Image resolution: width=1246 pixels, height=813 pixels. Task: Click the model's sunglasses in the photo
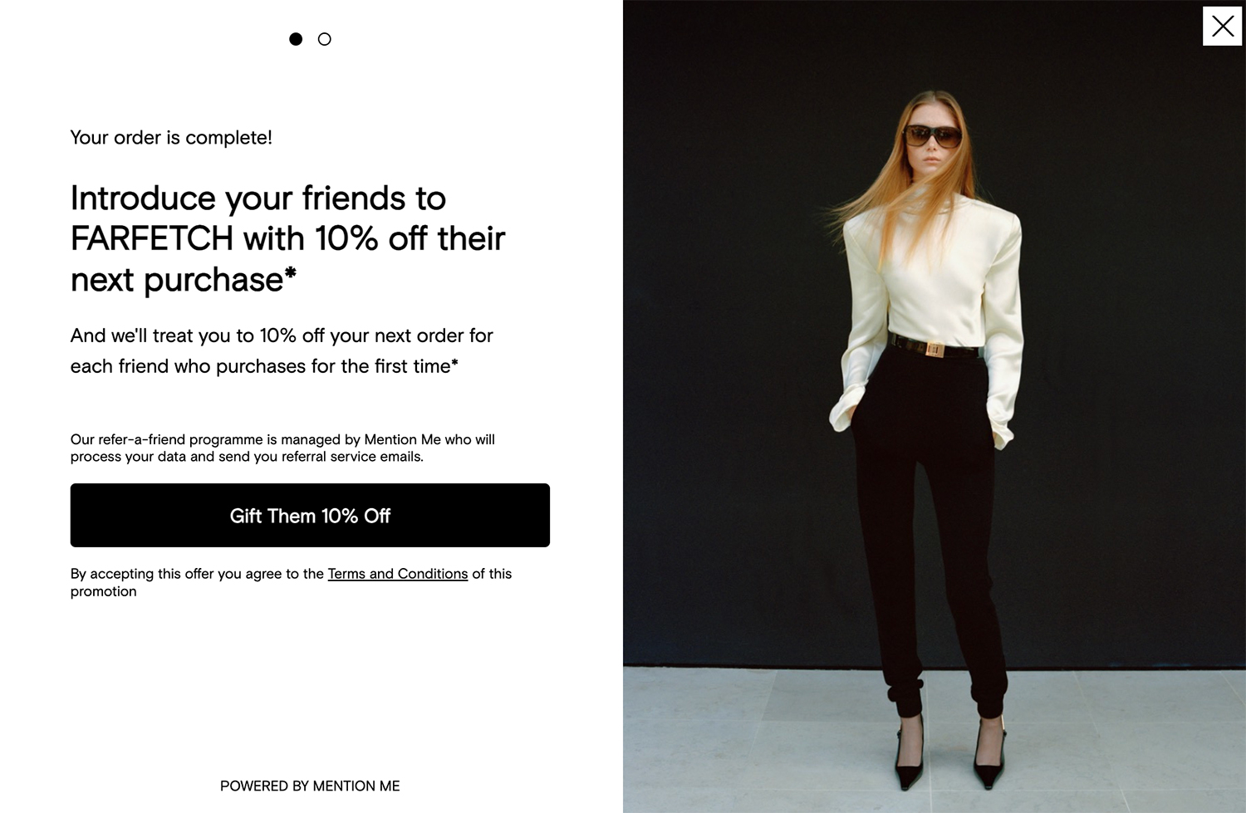pyautogui.click(x=933, y=135)
